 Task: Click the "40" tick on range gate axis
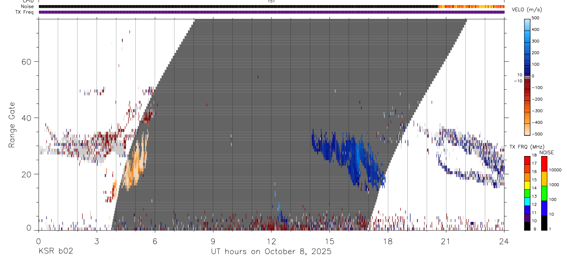(26, 118)
